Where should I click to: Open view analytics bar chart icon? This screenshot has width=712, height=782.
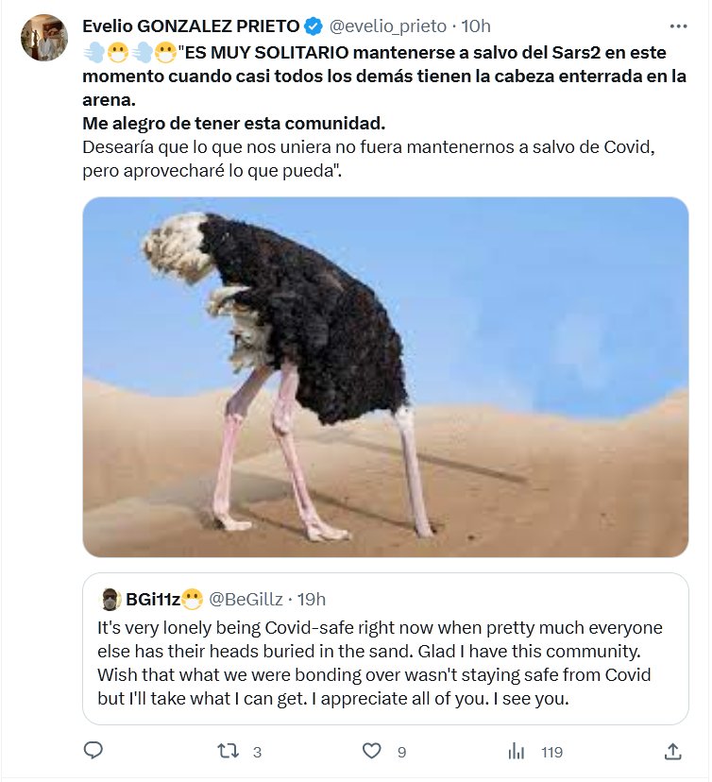516,751
